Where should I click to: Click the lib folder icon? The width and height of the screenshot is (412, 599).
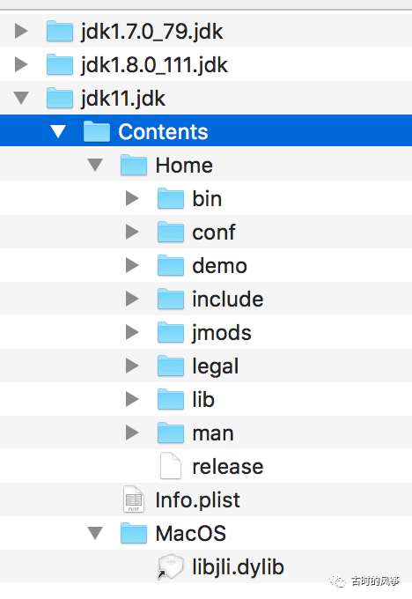171,399
